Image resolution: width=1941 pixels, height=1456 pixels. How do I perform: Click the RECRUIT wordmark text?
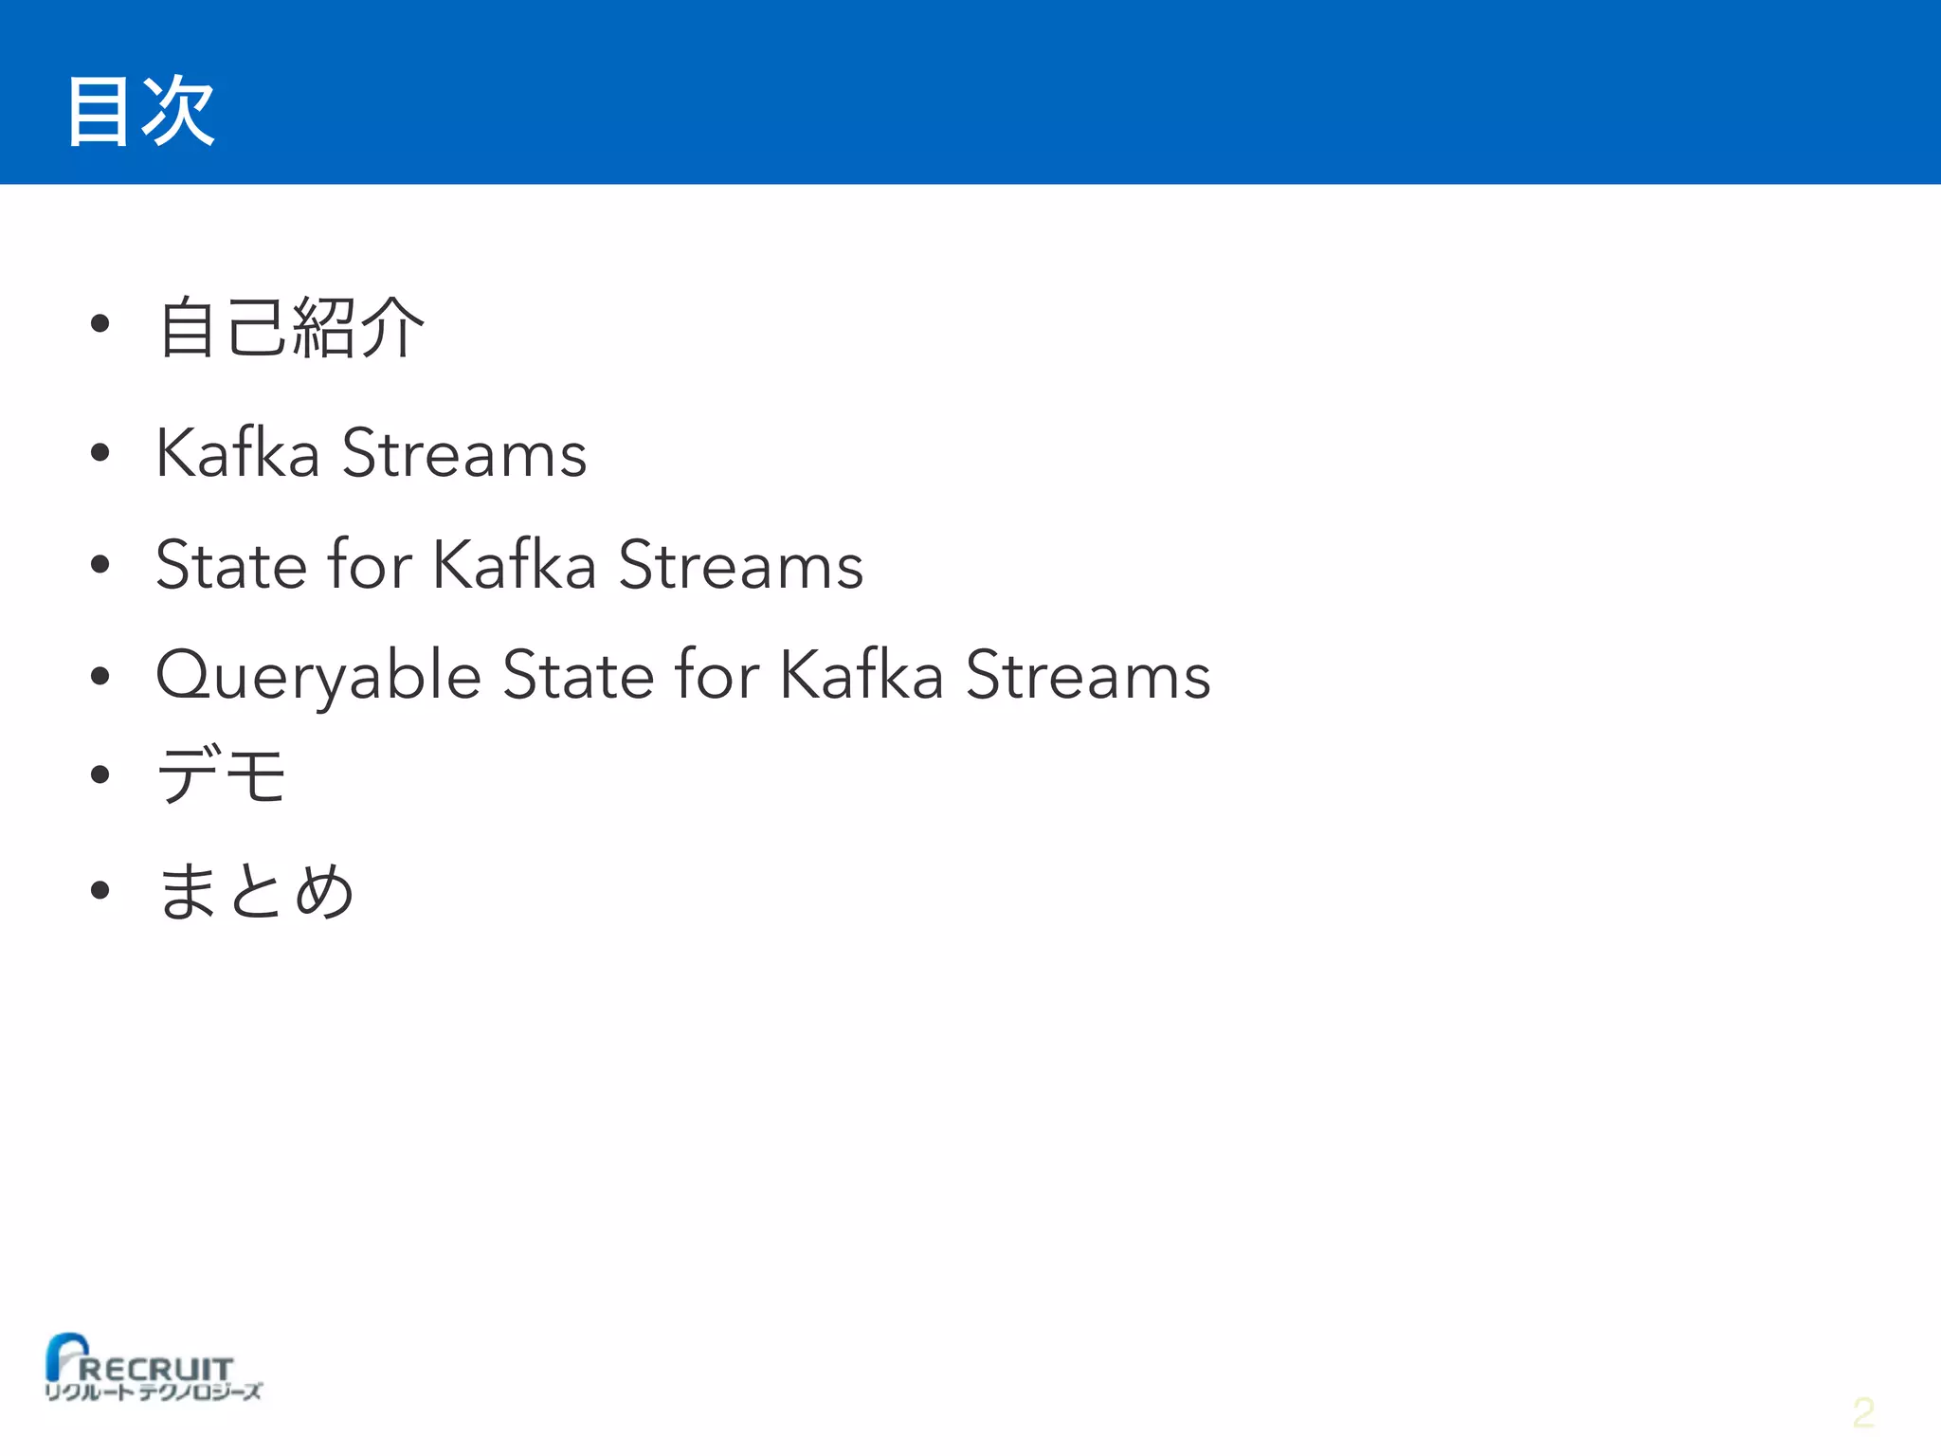[156, 1369]
